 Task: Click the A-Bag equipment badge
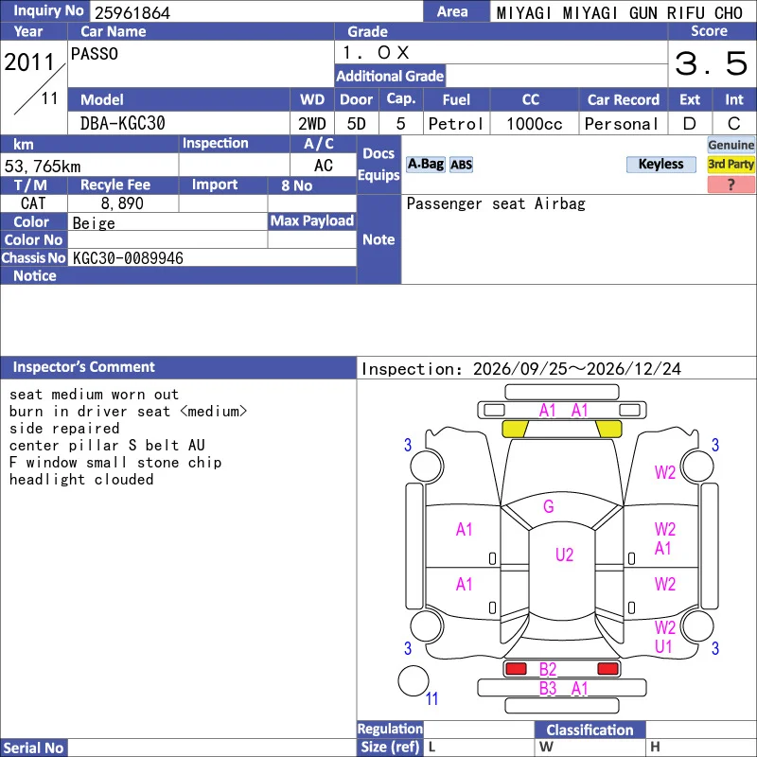425,165
